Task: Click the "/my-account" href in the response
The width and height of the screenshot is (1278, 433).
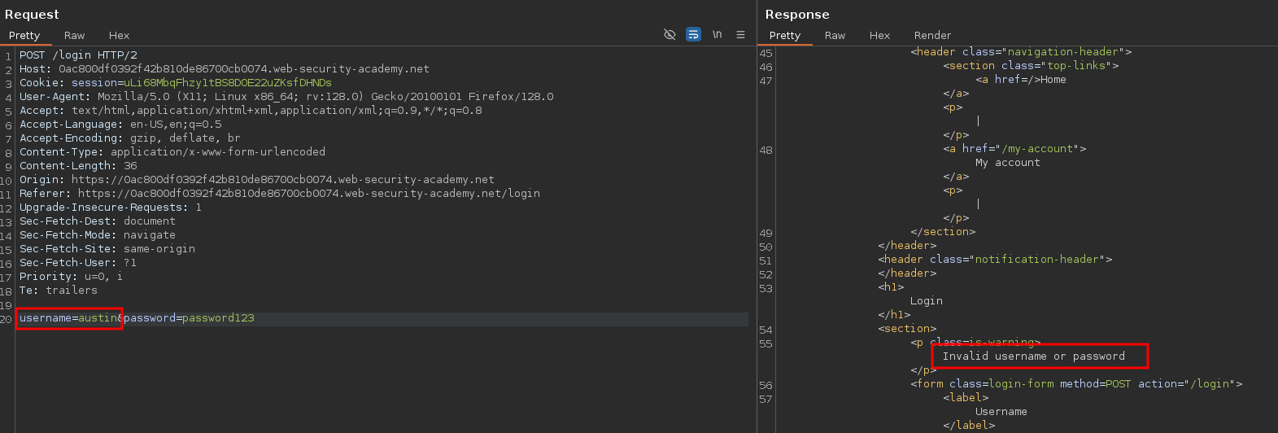Action: click(x=1040, y=149)
